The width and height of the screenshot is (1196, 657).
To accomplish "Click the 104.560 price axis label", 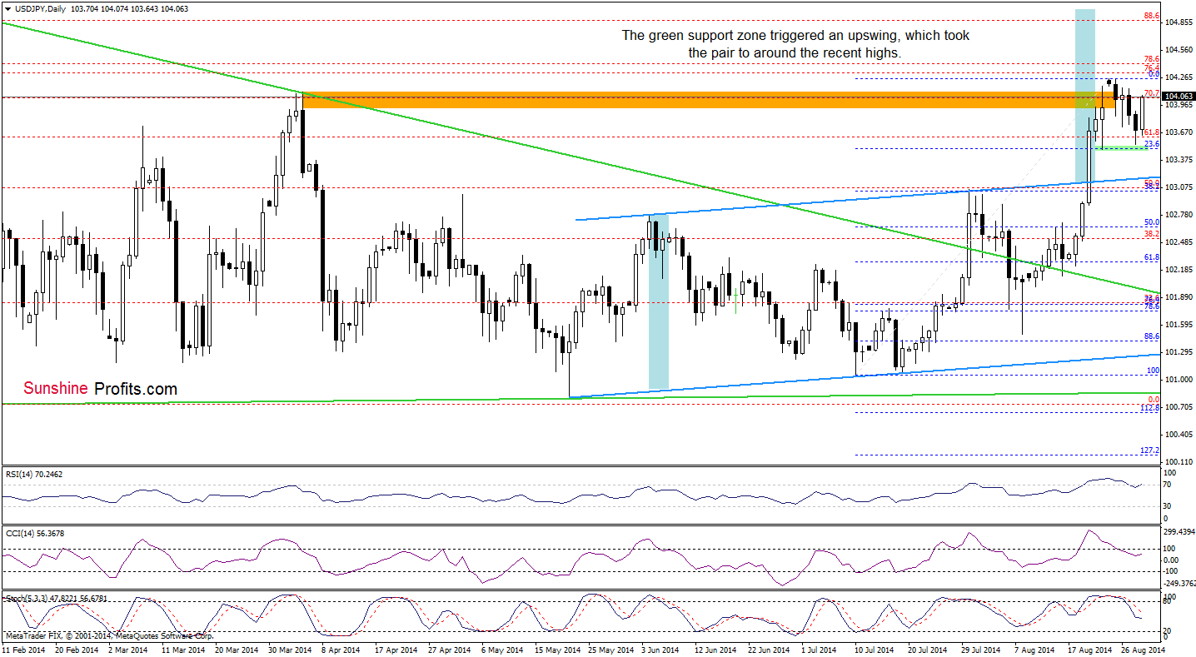I will click(x=1179, y=51).
